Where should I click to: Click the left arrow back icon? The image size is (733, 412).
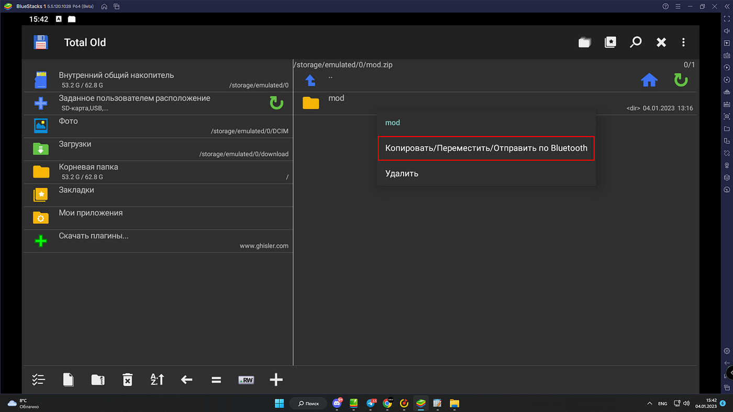point(186,380)
